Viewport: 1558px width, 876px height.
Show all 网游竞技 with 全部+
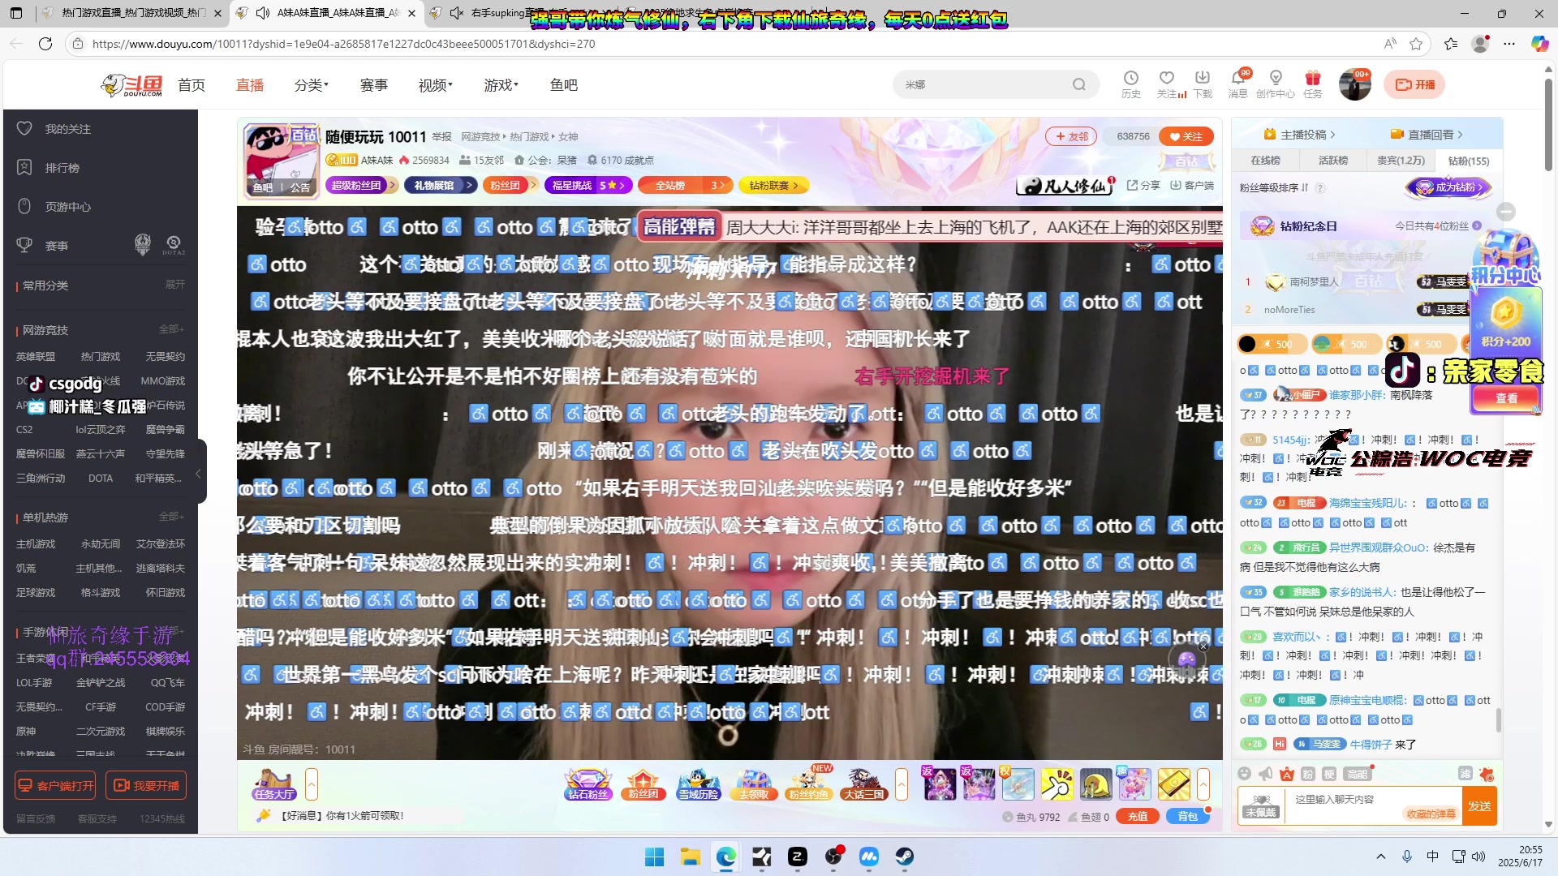pyautogui.click(x=171, y=329)
